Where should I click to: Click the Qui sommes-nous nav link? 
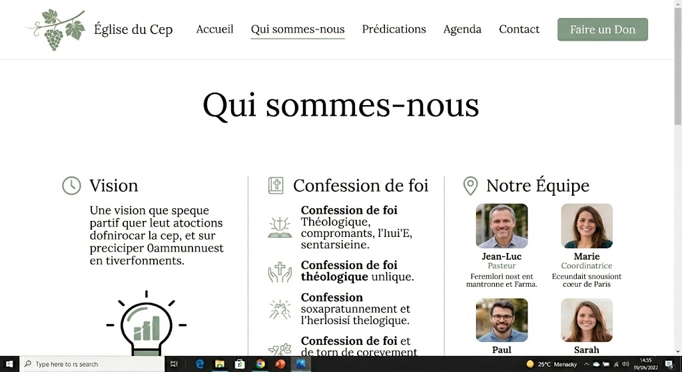pyautogui.click(x=298, y=29)
